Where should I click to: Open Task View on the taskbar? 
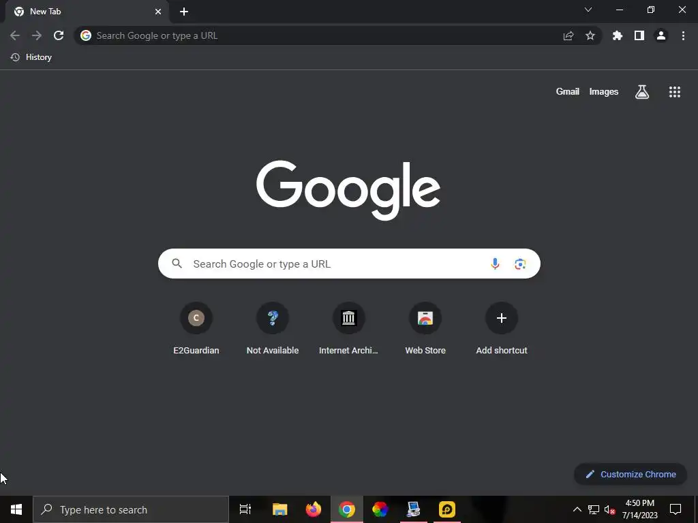pyautogui.click(x=245, y=509)
